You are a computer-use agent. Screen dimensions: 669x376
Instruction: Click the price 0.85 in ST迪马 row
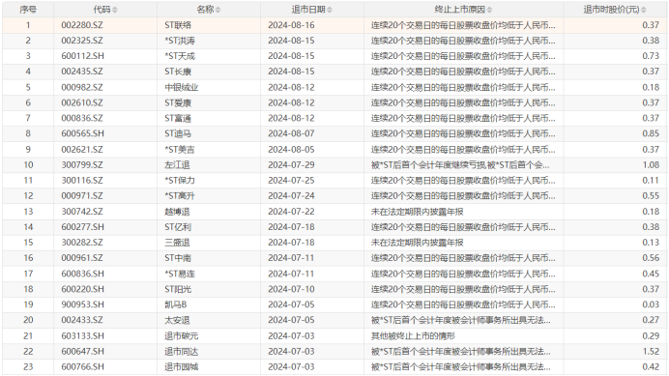651,133
